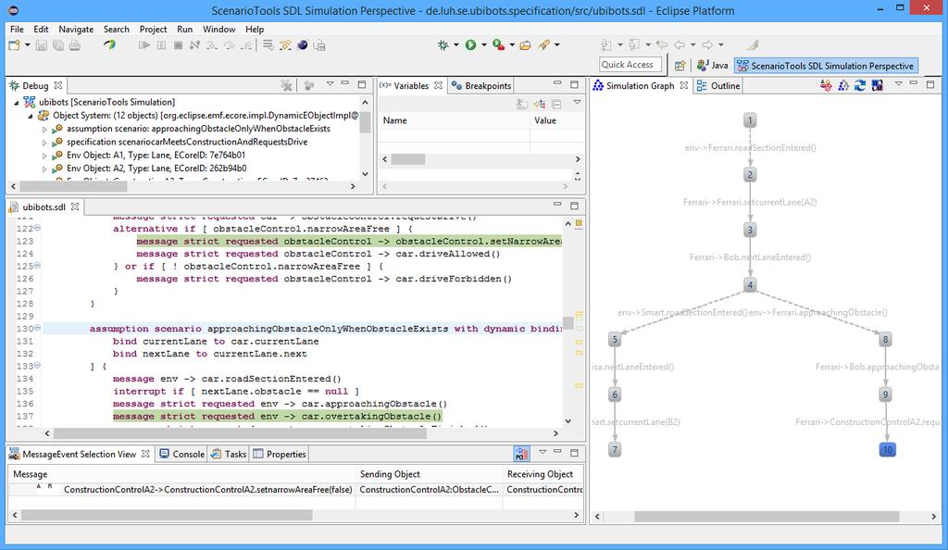948x550 pixels.
Task: Click the Simulation Graph horizontal scrollbar thumb
Action: pyautogui.click(x=766, y=517)
